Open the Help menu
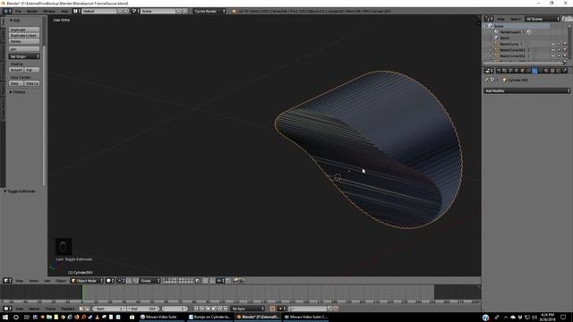 64,11
